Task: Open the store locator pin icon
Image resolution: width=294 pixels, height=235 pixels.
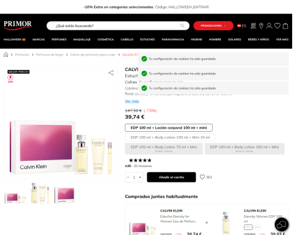Action: (x=261, y=26)
